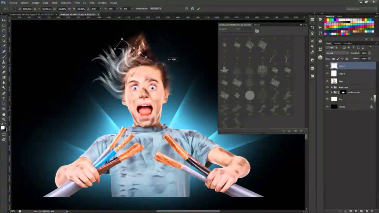The width and height of the screenshot is (379, 213).
Task: Toggle visibility of the Man layer
Action: (x=327, y=81)
